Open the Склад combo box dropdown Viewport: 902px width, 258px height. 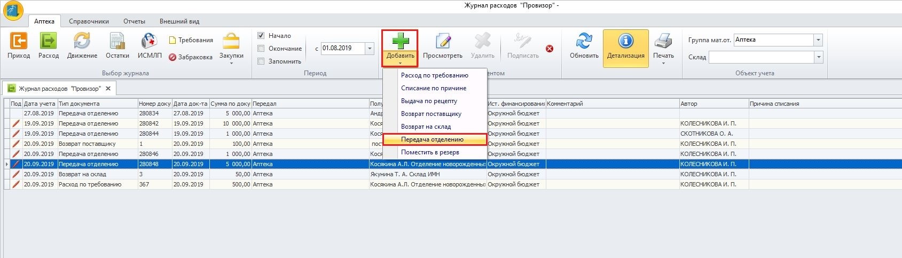[x=818, y=57]
